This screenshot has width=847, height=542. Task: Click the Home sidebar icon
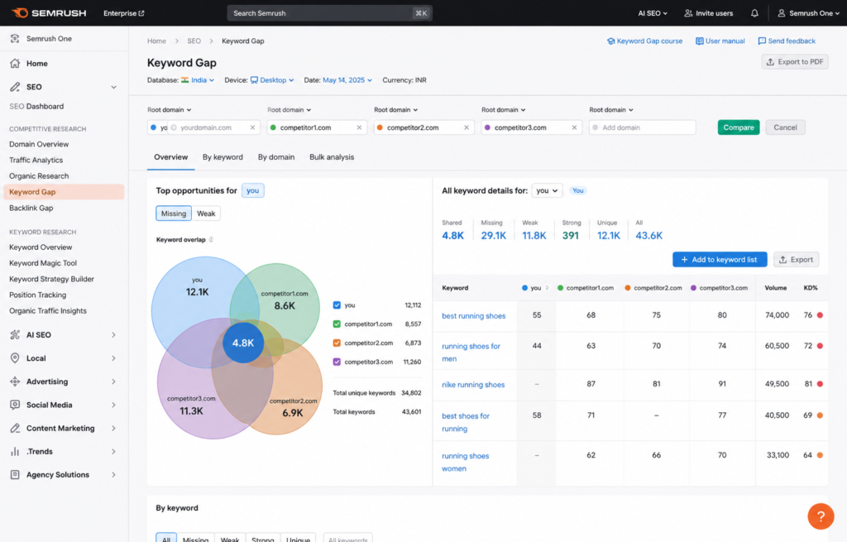click(x=15, y=63)
